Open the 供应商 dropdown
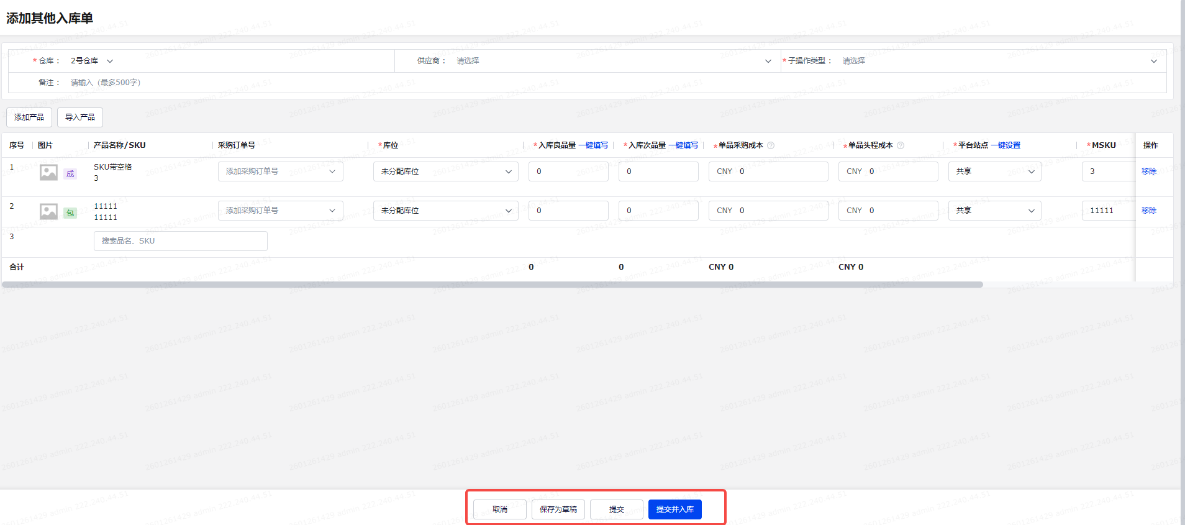Image resolution: width=1185 pixels, height=525 pixels. click(x=614, y=61)
